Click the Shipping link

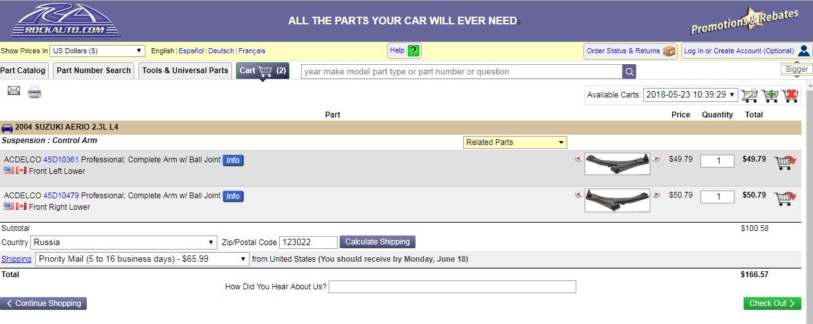click(x=16, y=259)
